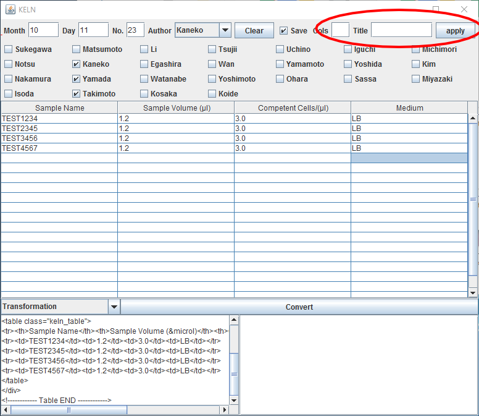The height and width of the screenshot is (416, 479).
Task: Select the TEST1234 cell
Action: (60, 119)
